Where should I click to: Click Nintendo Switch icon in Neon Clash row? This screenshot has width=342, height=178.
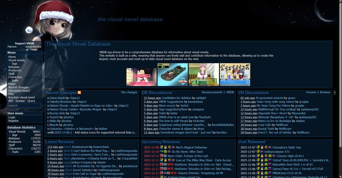coord(161,156)
